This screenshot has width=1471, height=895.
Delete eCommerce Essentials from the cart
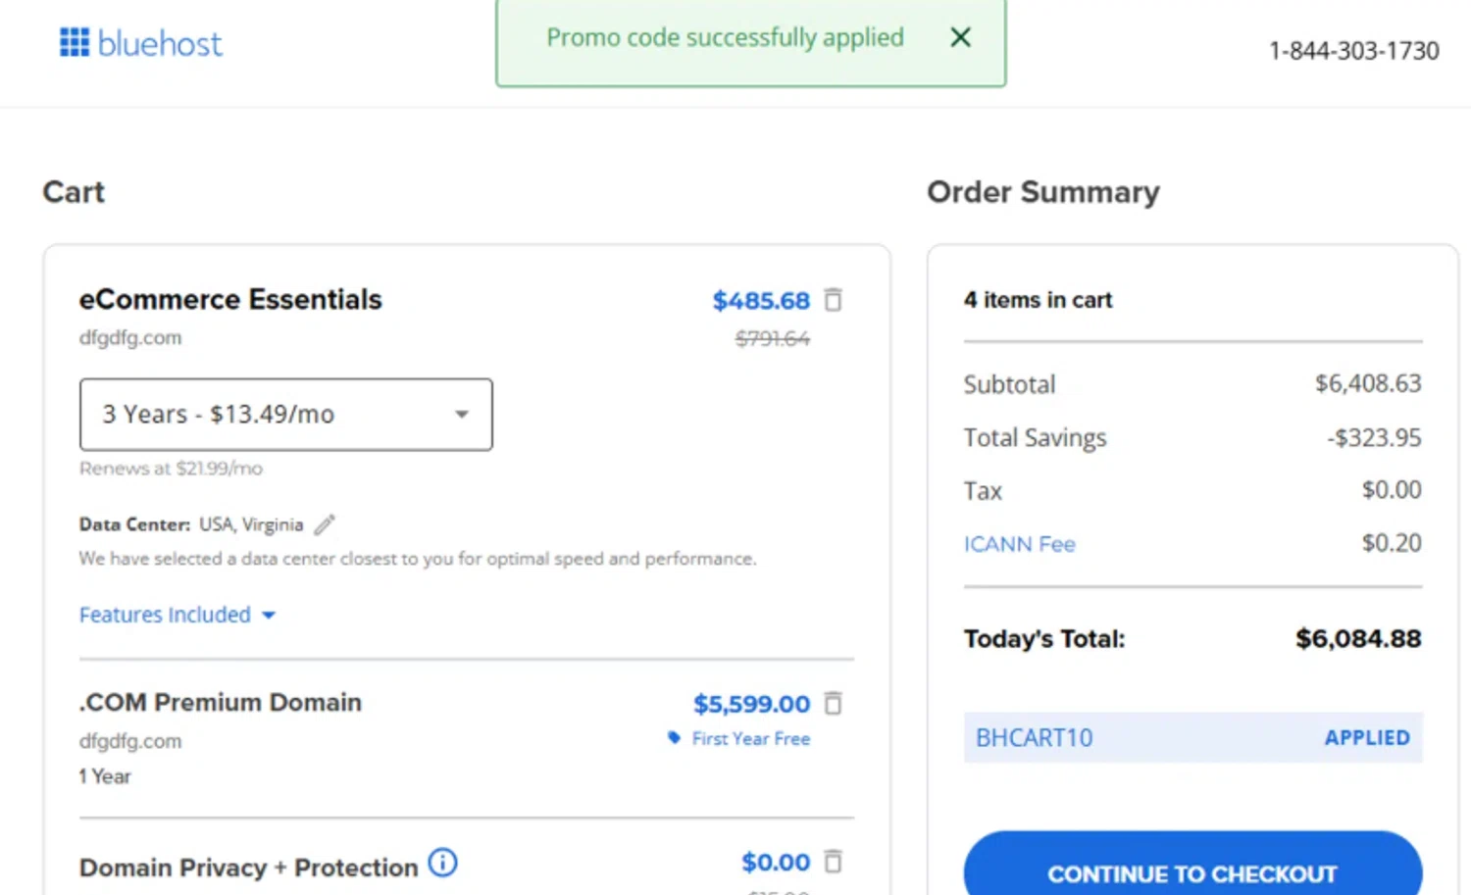coord(833,300)
